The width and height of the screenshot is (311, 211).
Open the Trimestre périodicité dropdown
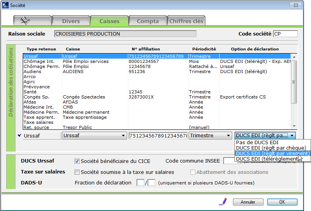click(210, 136)
